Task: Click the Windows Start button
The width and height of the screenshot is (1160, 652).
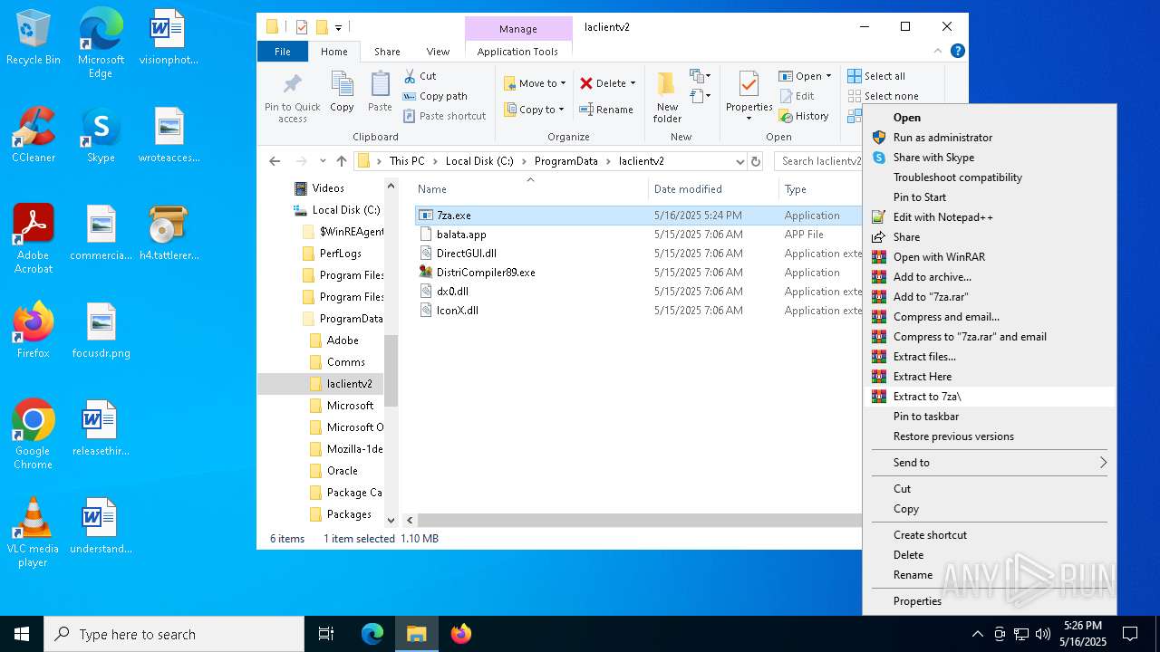Action: (x=22, y=634)
